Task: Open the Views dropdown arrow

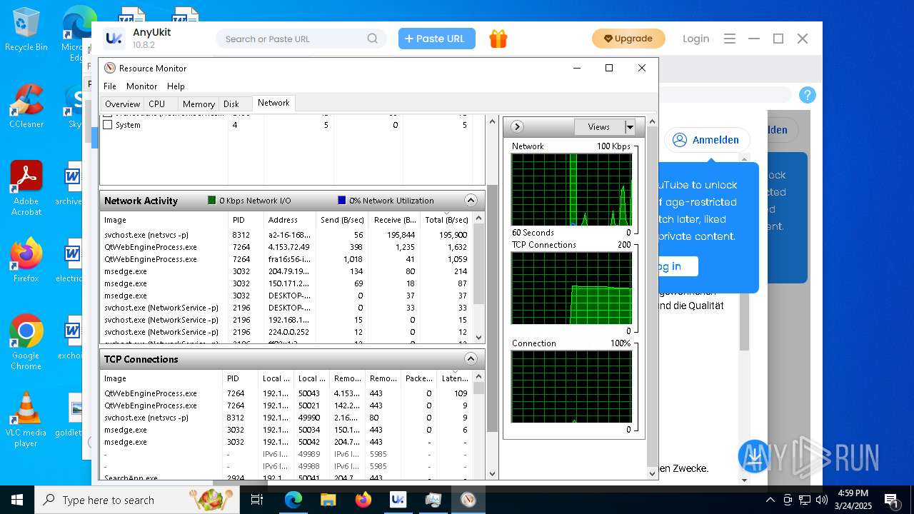Action: 630,126
